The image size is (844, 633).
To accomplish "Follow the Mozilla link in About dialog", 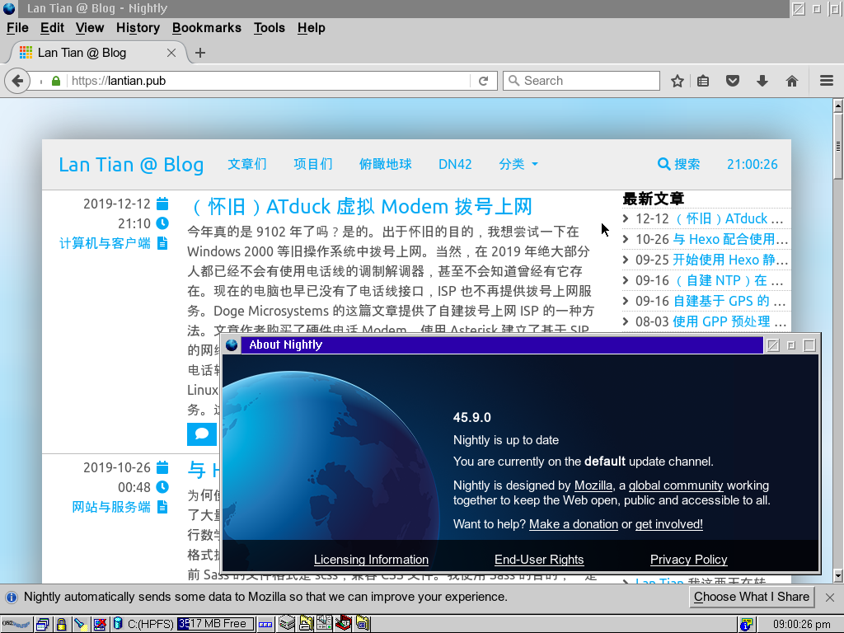I will [593, 485].
